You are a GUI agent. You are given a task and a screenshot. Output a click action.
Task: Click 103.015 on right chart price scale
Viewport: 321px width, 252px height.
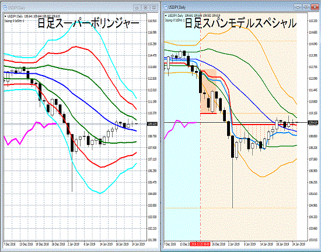pyautogui.click(x=313, y=240)
